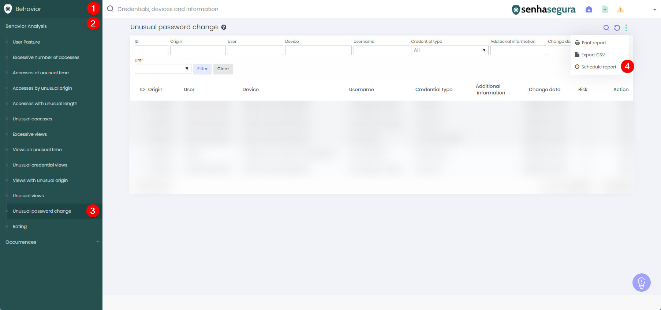661x310 pixels.
Task: Click the global search input
Action: point(168,9)
